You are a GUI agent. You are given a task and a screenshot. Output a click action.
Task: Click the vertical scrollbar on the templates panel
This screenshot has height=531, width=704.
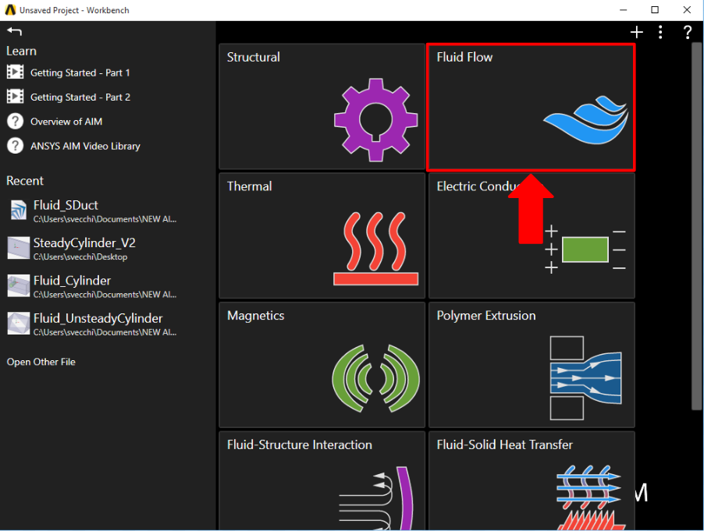click(x=696, y=225)
